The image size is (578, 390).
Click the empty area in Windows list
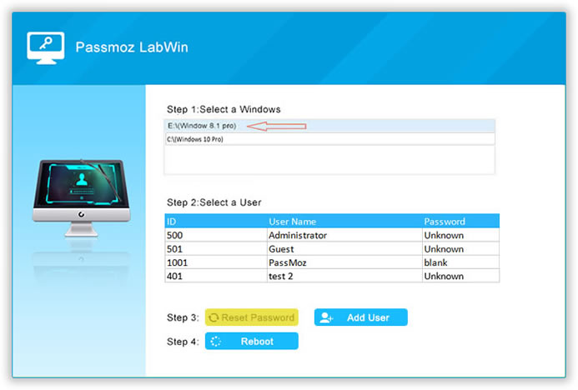coord(329,159)
